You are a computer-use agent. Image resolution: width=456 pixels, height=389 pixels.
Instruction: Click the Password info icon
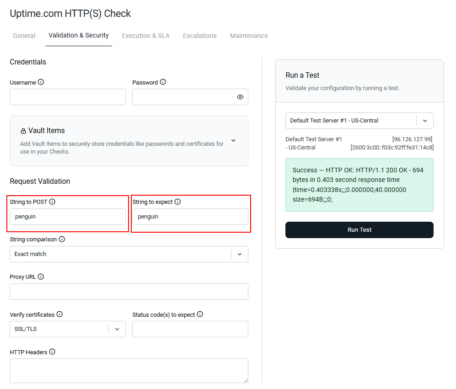163,82
